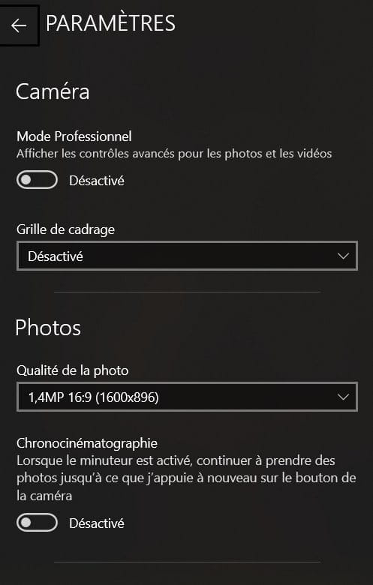Expand Qualité de la photo chevron arrow
Image resolution: width=373 pixels, height=585 pixels.
coord(343,397)
